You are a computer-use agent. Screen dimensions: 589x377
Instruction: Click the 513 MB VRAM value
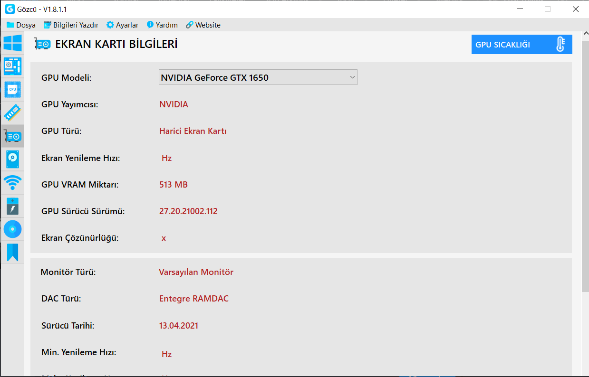pyautogui.click(x=174, y=185)
